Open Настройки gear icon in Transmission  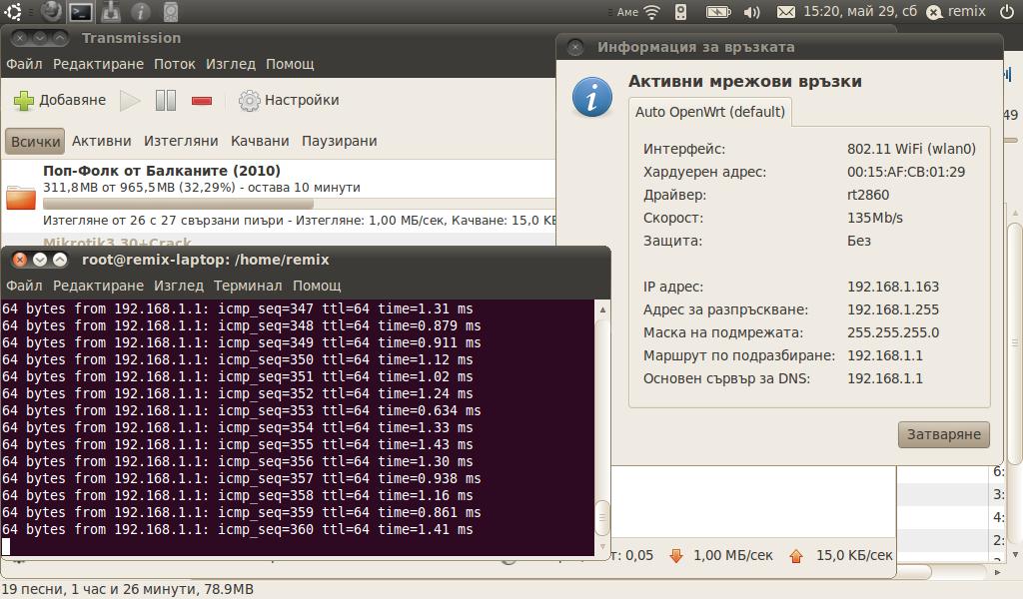tap(250, 100)
